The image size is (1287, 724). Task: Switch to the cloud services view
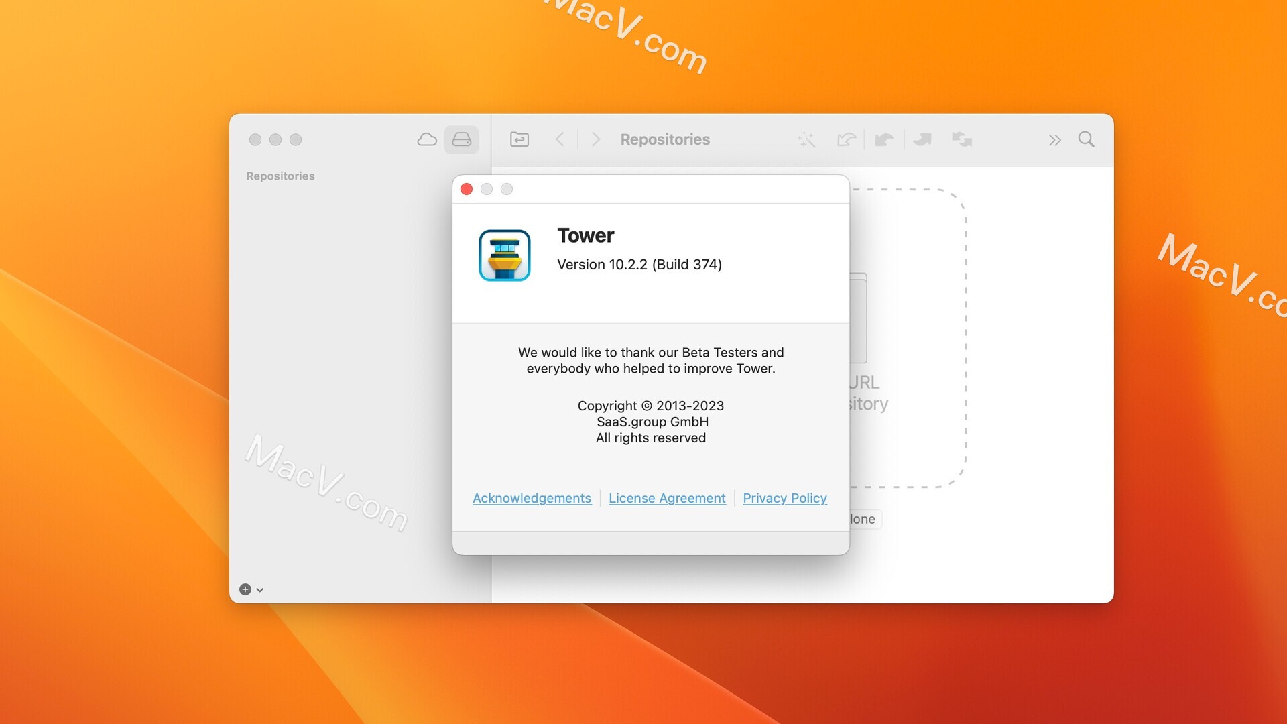[x=427, y=139]
